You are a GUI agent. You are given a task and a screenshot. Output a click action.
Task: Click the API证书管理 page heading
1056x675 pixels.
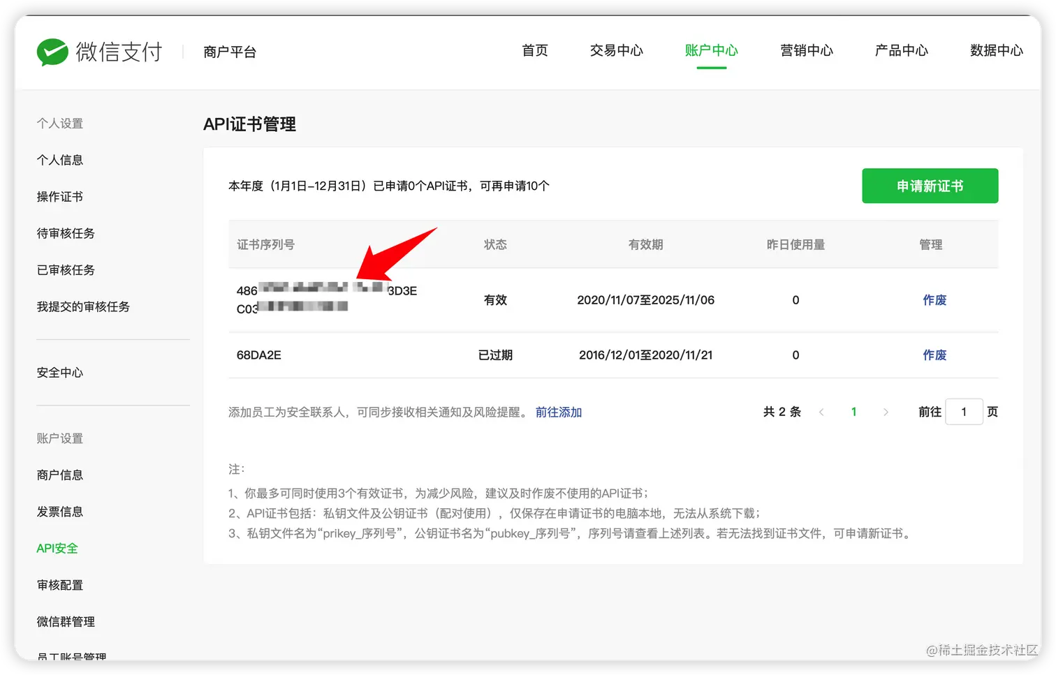pos(249,124)
